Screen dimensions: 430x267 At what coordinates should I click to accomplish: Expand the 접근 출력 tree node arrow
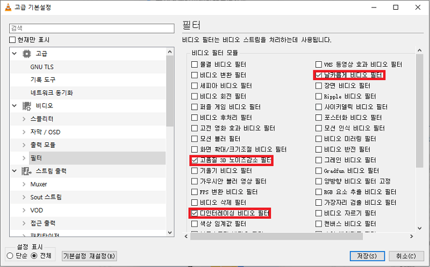[24, 223]
